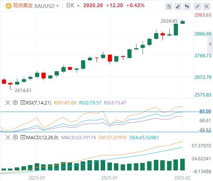
Task: Switch chart style with candlestick icon
Action: (187, 6)
